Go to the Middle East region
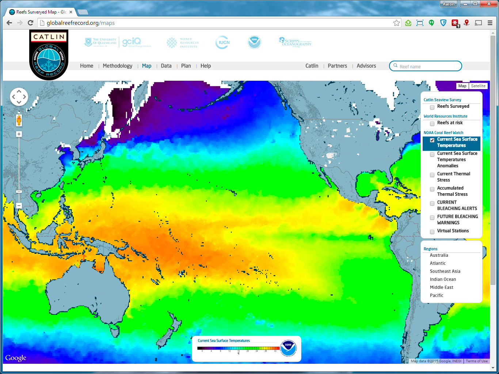Viewport: 499px width, 374px height. coord(441,287)
